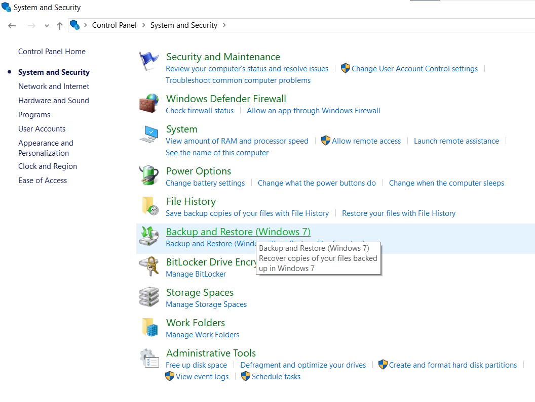535x402 pixels.
Task: Click the System computer monitor icon
Action: tap(149, 134)
